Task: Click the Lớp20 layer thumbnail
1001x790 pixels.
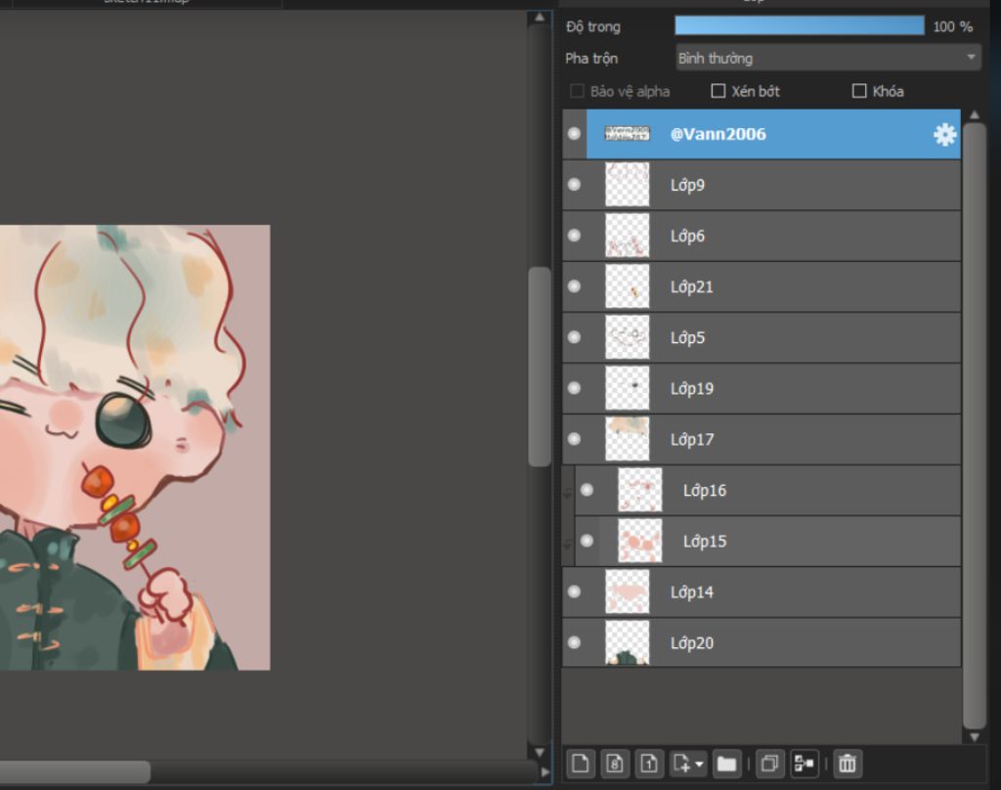Action: tap(627, 642)
